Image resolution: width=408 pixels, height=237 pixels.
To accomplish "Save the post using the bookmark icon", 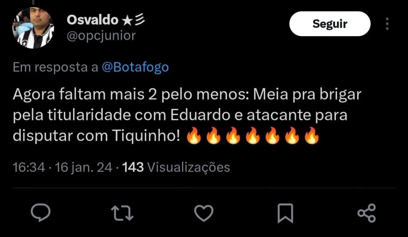I will 285,214.
